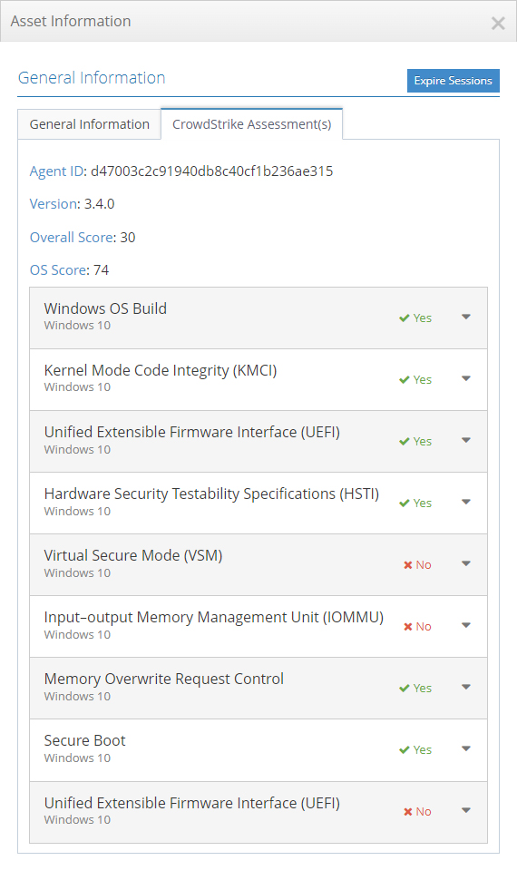Click the General Information section heading

coord(92,77)
